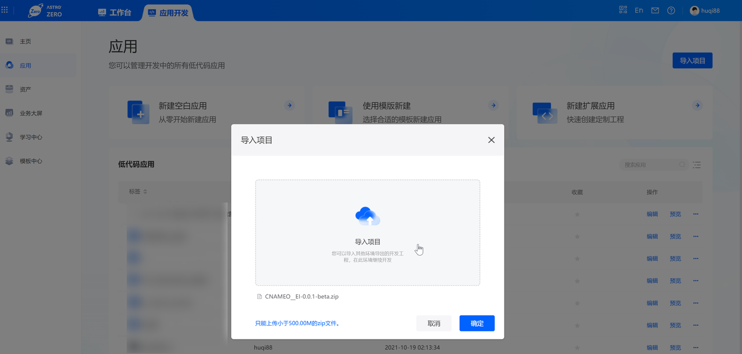Image resolution: width=742 pixels, height=354 pixels.
Task: Click the 新建空白应用 card icon
Action: [x=139, y=112]
